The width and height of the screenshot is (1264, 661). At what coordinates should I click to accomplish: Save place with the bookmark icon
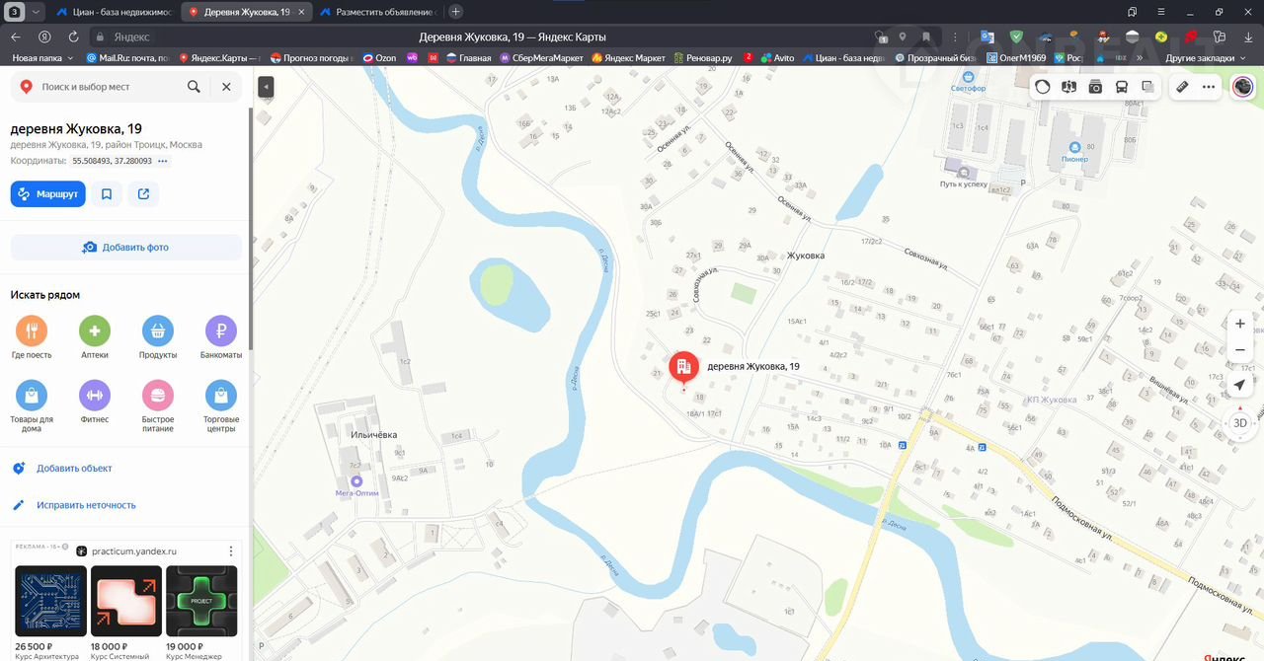point(107,194)
